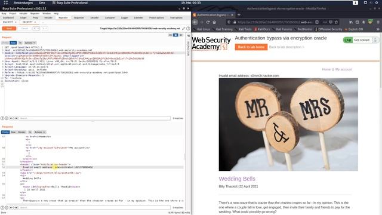The height and width of the screenshot is (215, 382).
Task: Select Raw view in Request panel
Action: (13, 42)
